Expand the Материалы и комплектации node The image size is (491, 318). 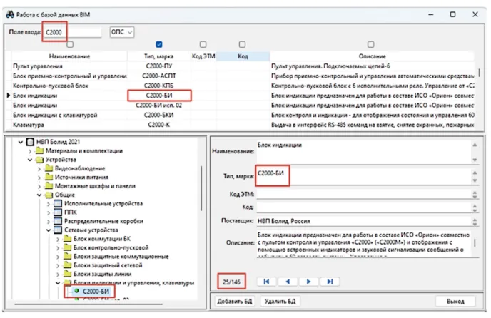[31, 151]
